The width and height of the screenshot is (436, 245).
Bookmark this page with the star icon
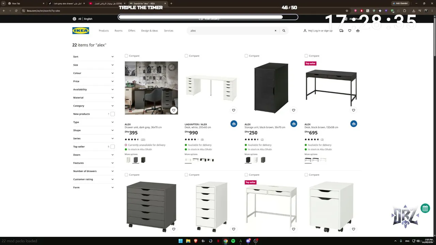point(347,11)
